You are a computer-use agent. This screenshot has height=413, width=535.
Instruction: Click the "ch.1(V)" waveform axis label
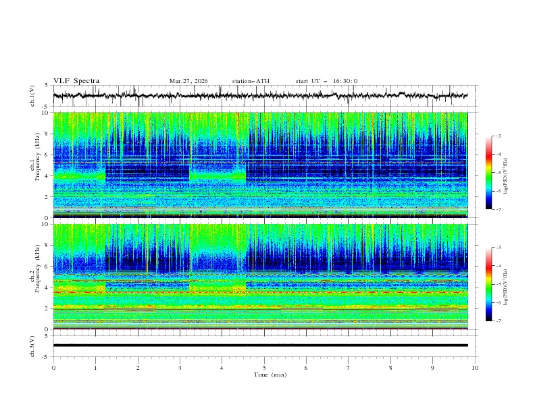point(32,96)
